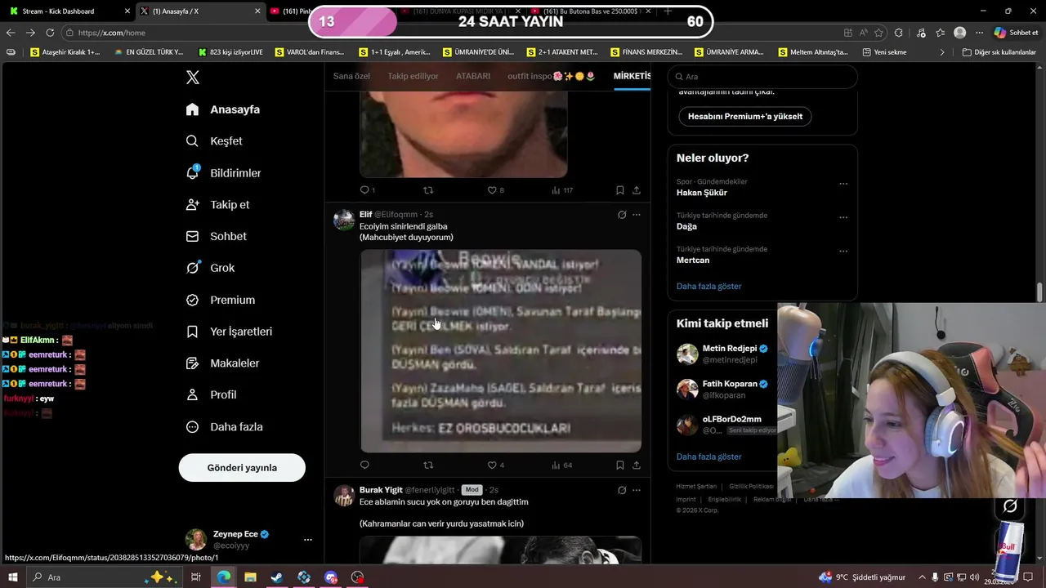Open Windows Start menu

[12, 577]
